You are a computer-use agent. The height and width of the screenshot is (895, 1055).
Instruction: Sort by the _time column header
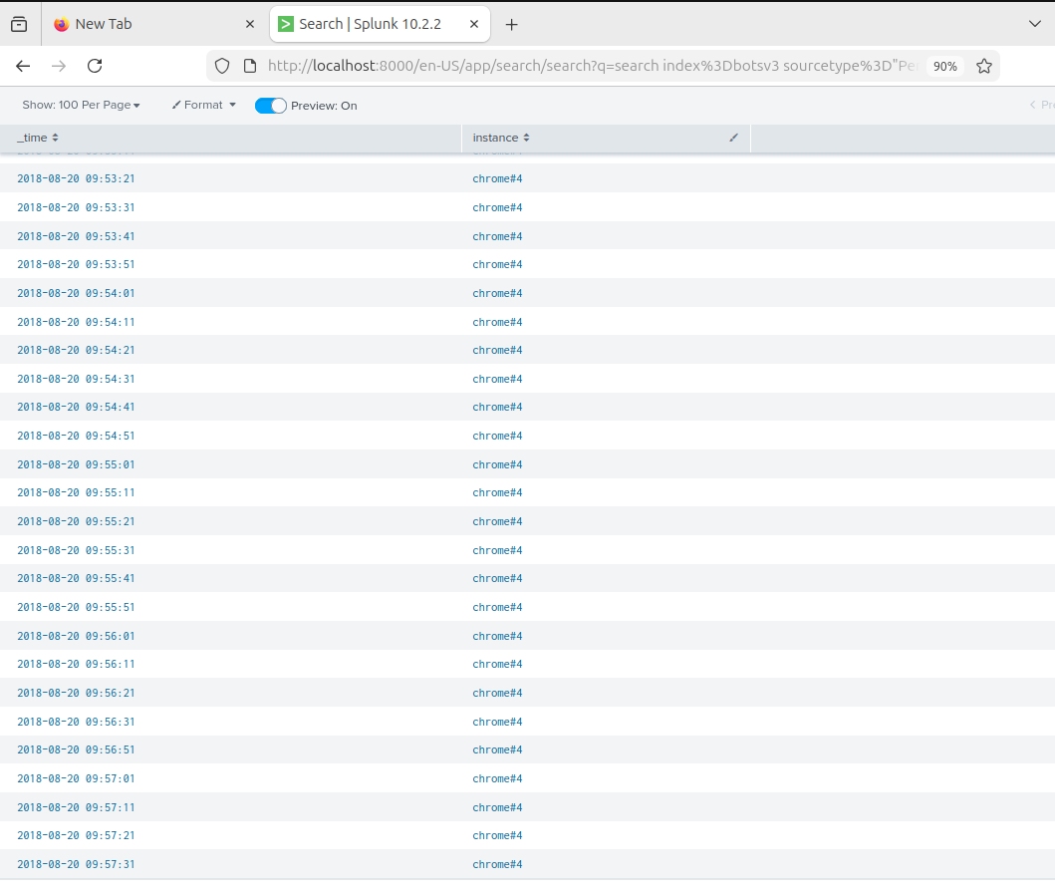pyautogui.click(x=38, y=138)
